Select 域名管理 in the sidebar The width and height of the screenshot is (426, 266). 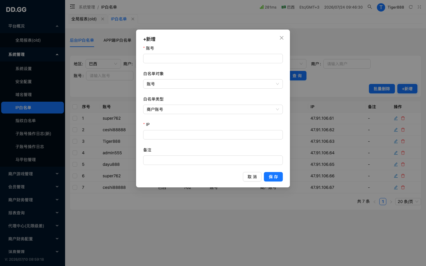(x=33, y=95)
